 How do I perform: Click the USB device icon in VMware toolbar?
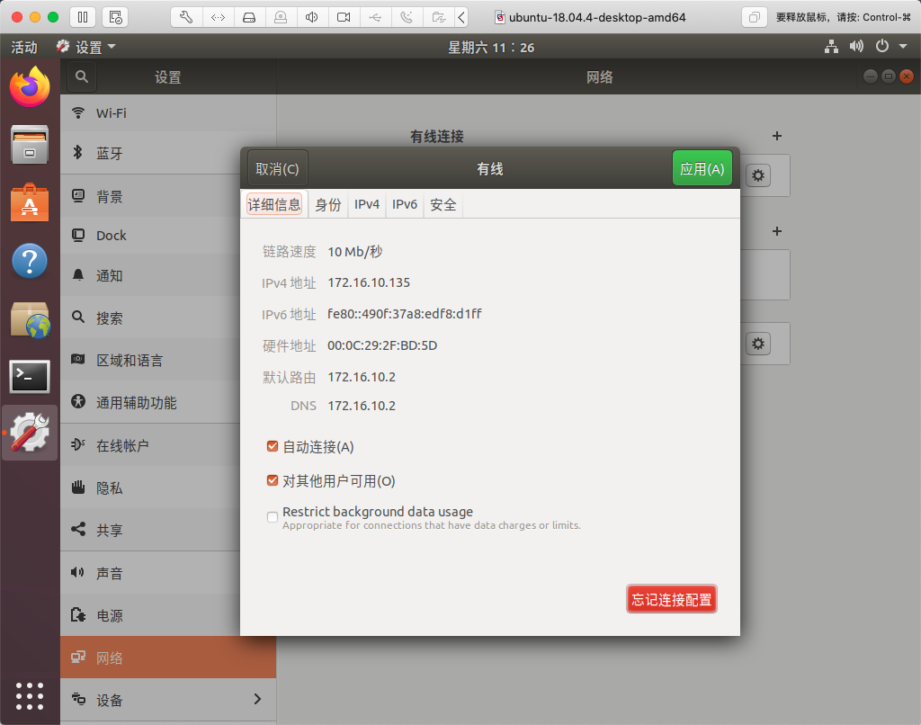[x=375, y=17]
